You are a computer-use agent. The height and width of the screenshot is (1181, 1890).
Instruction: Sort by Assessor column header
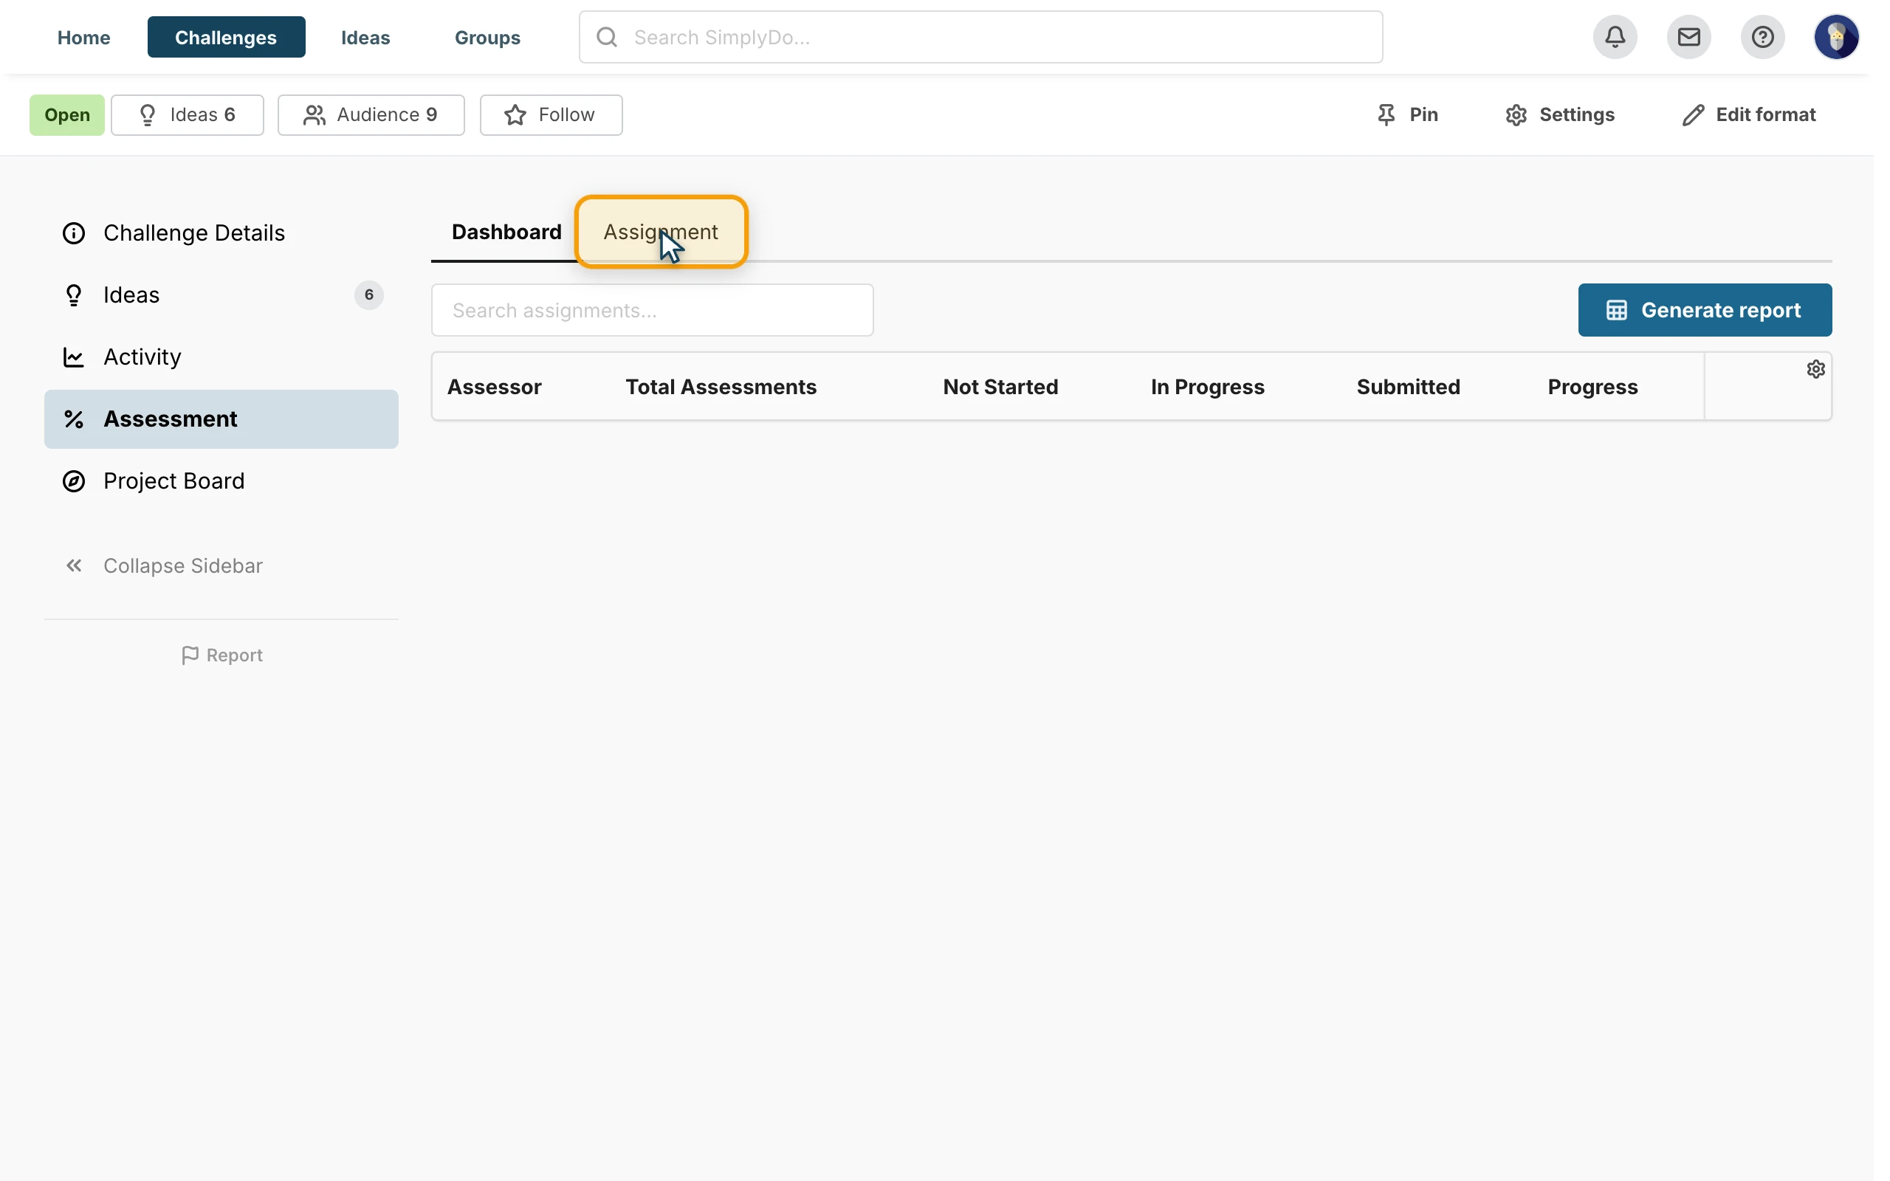pos(495,387)
